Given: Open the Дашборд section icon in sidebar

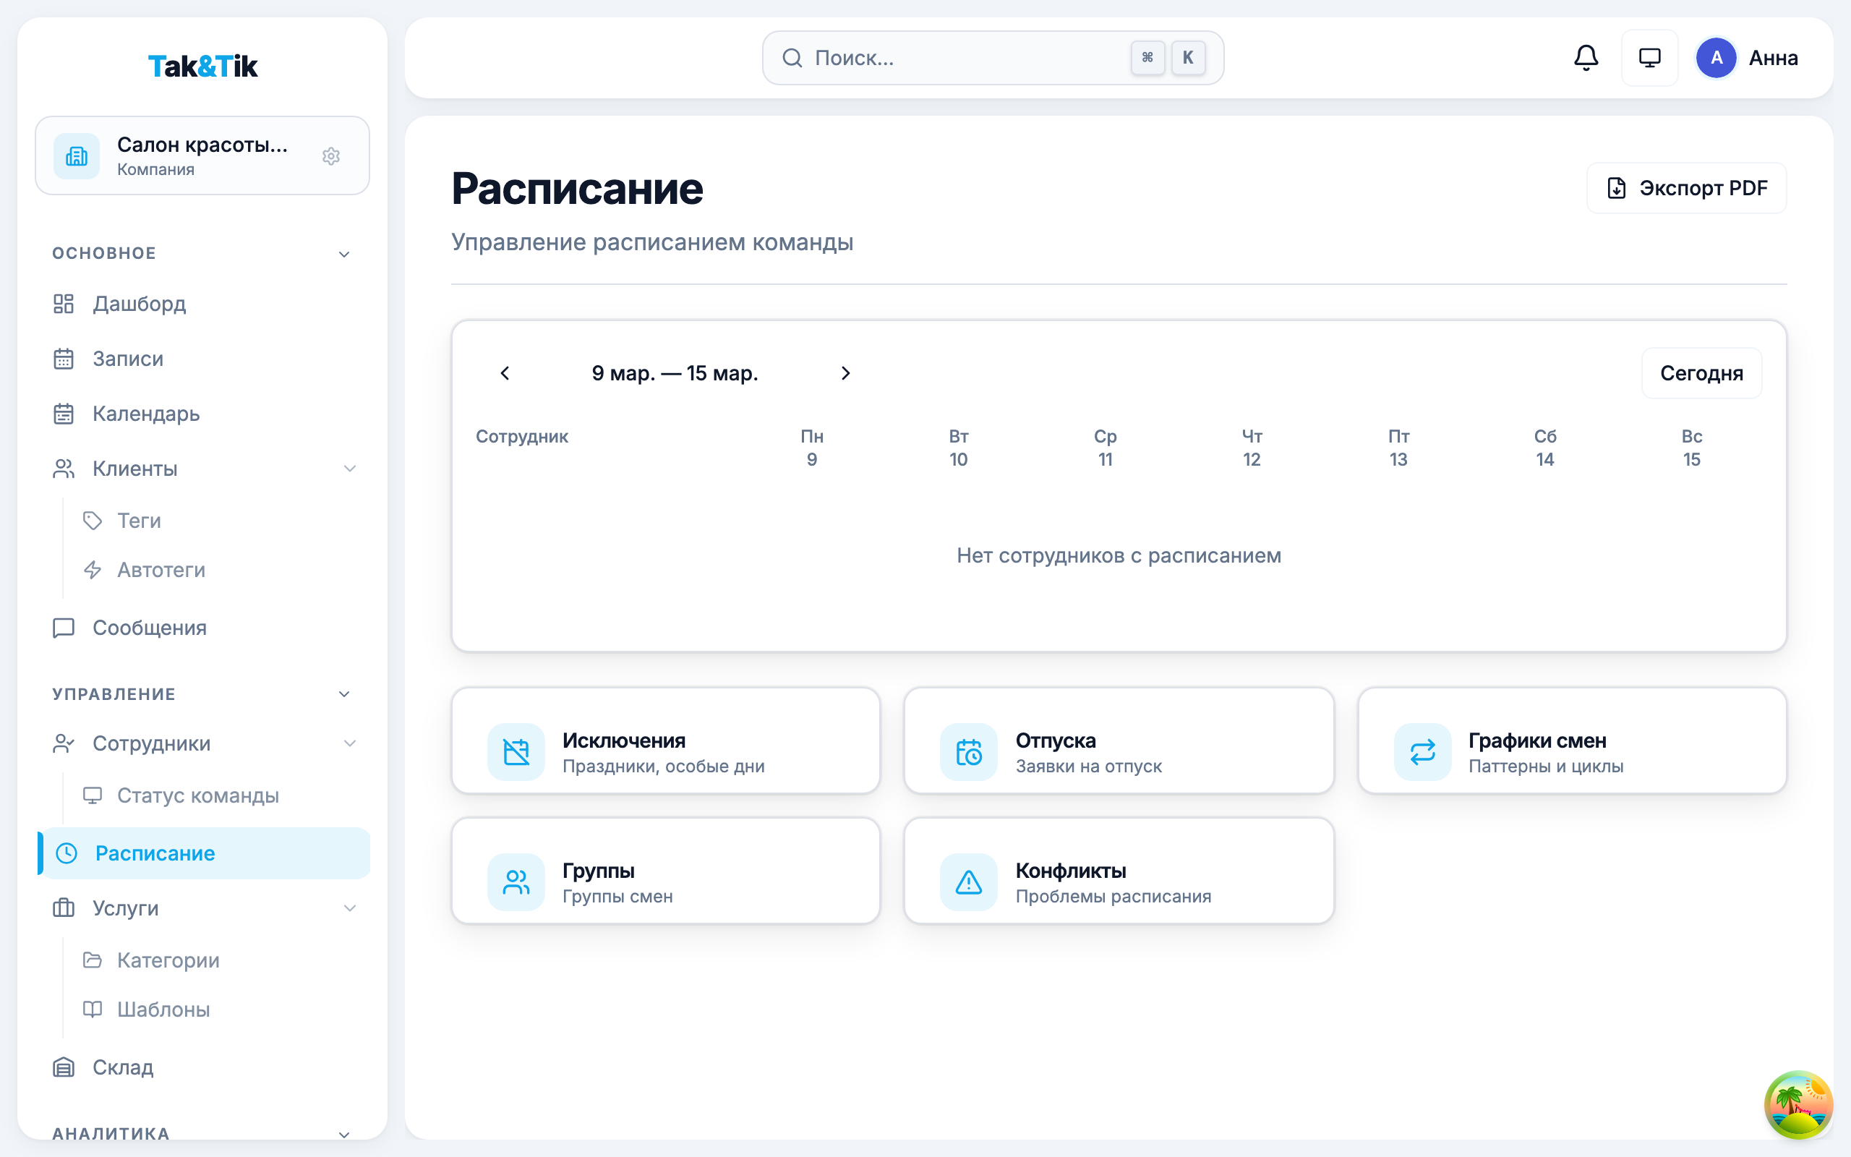Looking at the screenshot, I should 64,304.
